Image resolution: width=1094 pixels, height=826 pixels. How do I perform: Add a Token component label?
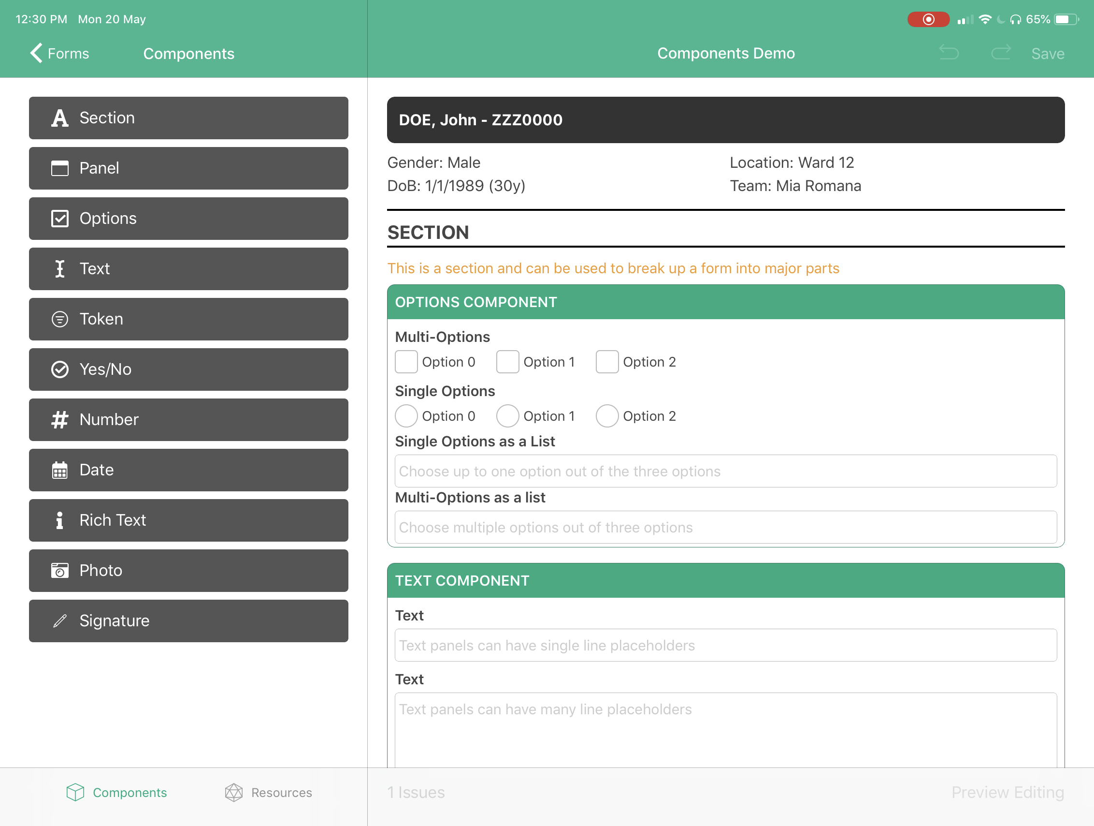tap(101, 319)
